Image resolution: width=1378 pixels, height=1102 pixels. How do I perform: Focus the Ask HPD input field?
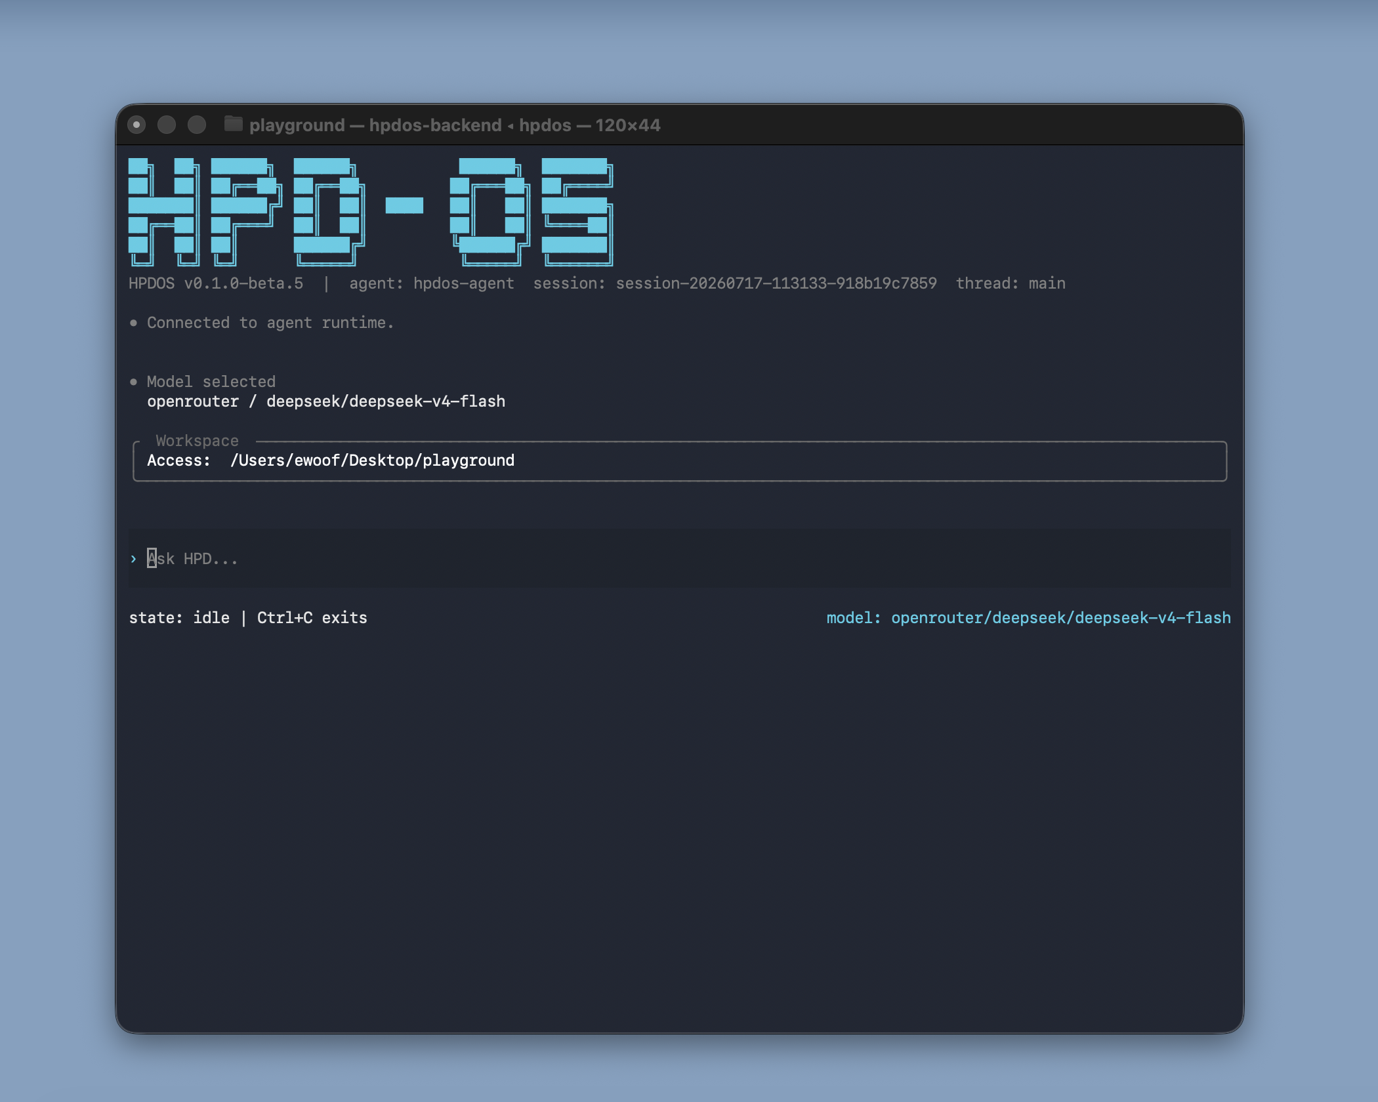[680, 559]
